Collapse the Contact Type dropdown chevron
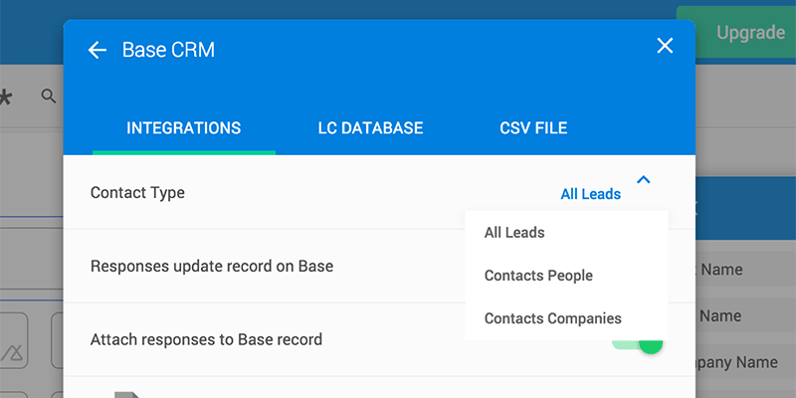Screen dimensions: 796x398 point(643,179)
